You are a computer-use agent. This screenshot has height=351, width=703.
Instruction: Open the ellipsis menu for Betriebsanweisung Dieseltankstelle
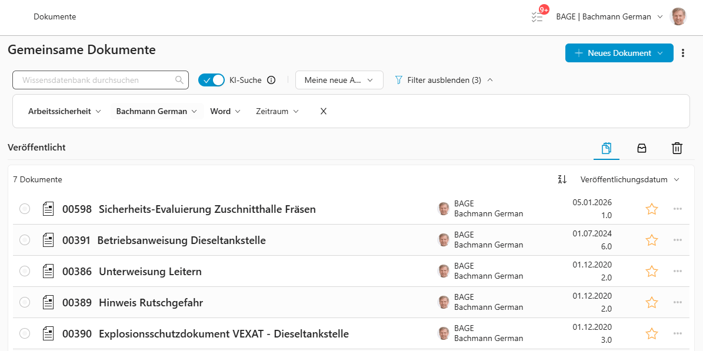click(x=678, y=240)
